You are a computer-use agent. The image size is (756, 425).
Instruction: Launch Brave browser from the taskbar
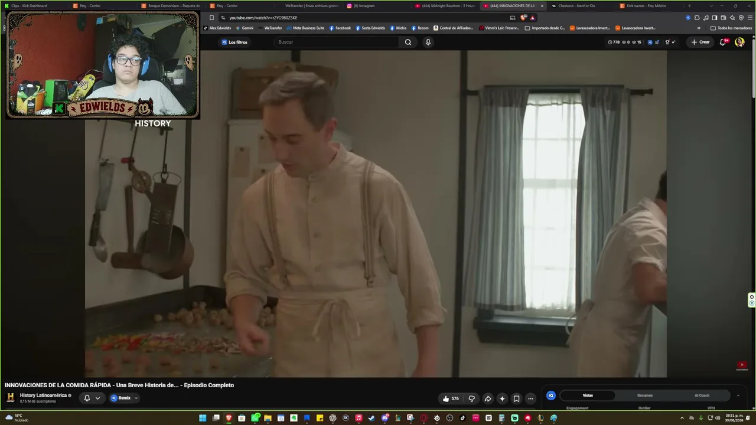(229, 418)
